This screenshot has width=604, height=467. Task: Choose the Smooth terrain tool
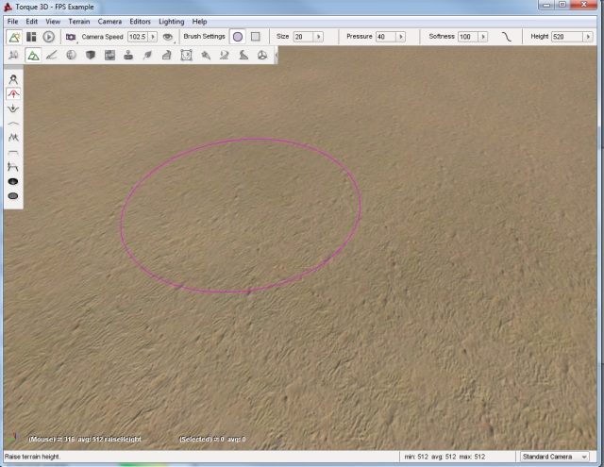coord(13,124)
